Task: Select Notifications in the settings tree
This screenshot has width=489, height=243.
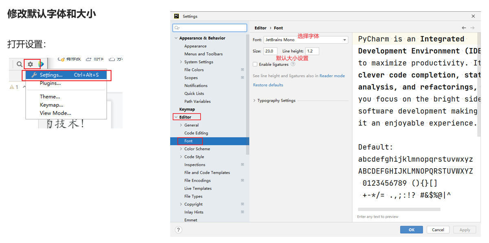Action: (x=196, y=86)
